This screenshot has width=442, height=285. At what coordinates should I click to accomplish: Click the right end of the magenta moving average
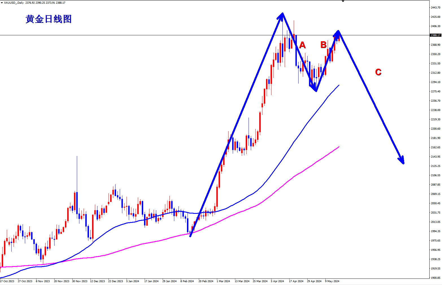coord(338,147)
